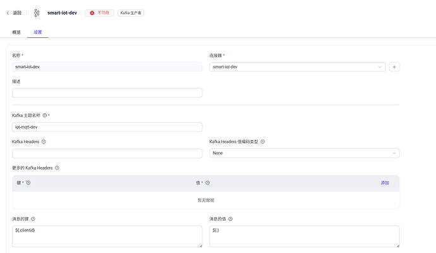
Task: Focus the 描述 input field
Action: click(x=107, y=93)
